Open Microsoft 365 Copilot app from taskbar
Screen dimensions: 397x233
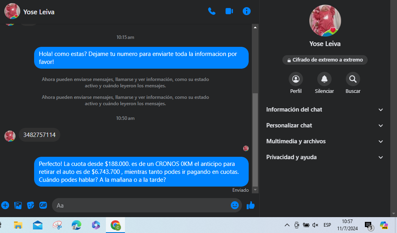click(x=96, y=225)
